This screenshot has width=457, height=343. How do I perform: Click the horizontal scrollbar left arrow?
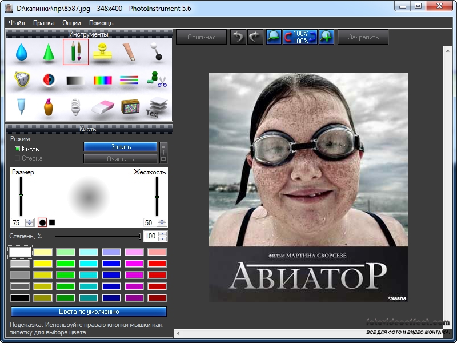point(178,333)
